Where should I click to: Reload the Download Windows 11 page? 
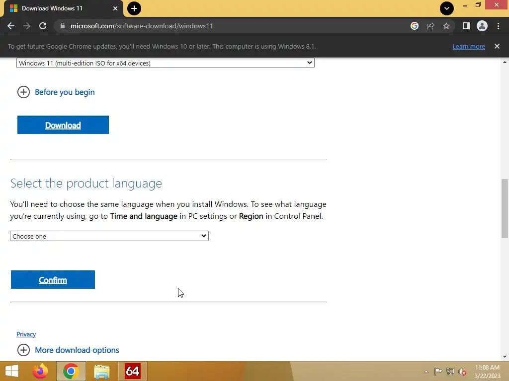43,26
